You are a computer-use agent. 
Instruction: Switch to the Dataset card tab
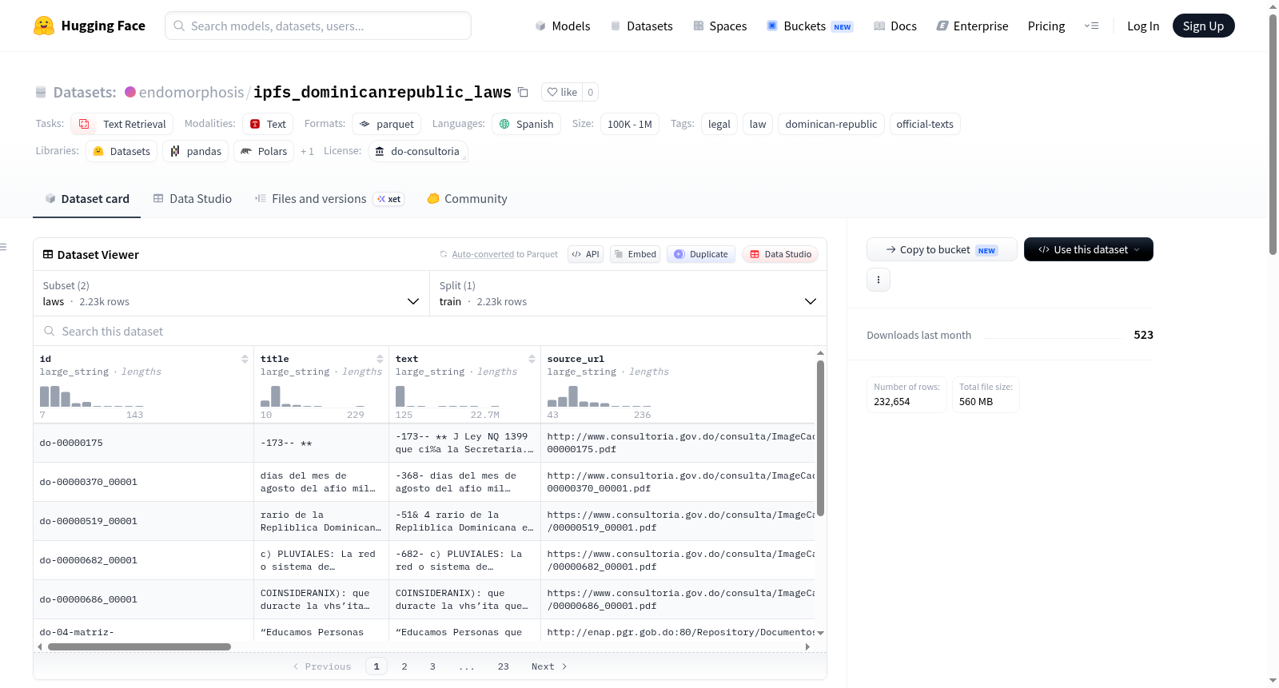(x=87, y=199)
